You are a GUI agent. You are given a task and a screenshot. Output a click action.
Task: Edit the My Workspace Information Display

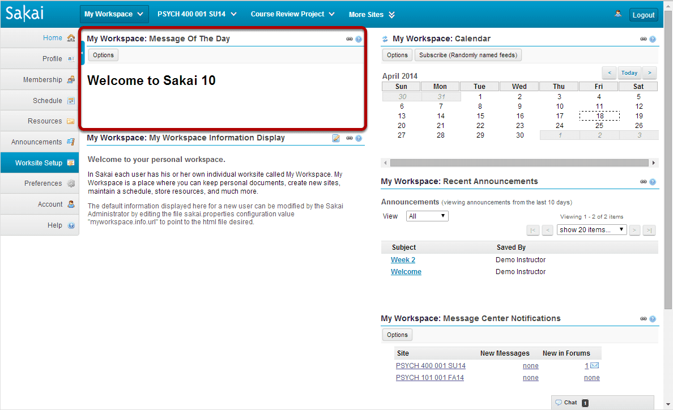click(x=336, y=138)
